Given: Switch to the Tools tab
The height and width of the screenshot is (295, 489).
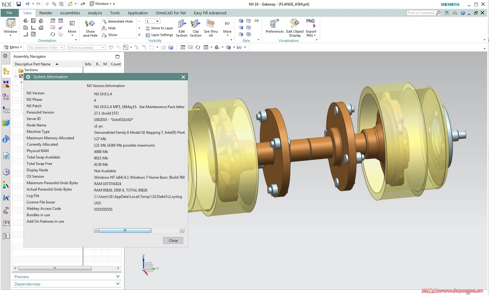Looking at the screenshot, I should 115,13.
